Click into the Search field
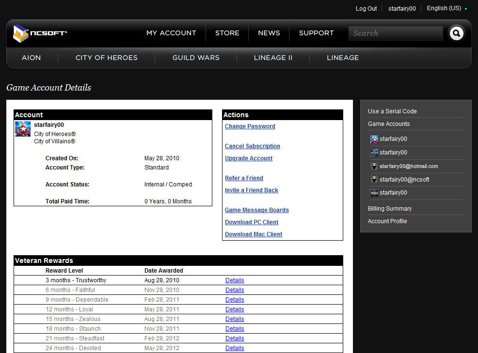 tap(396, 33)
